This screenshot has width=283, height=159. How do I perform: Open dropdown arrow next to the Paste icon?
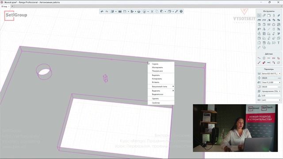pyautogui.click(x=165, y=11)
